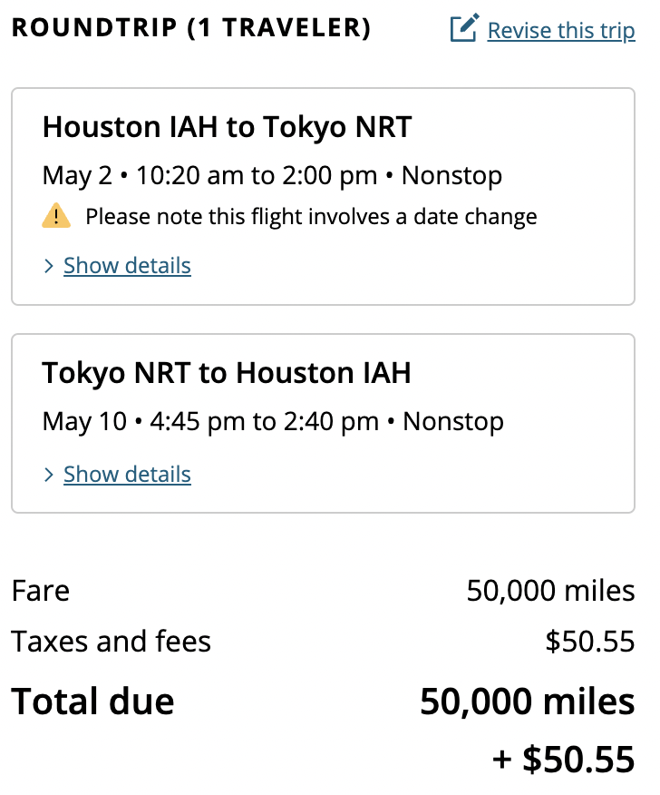The image size is (660, 795).
Task: Expand chevron under Tokyo NRT to Houston IAH
Action: [49, 475]
